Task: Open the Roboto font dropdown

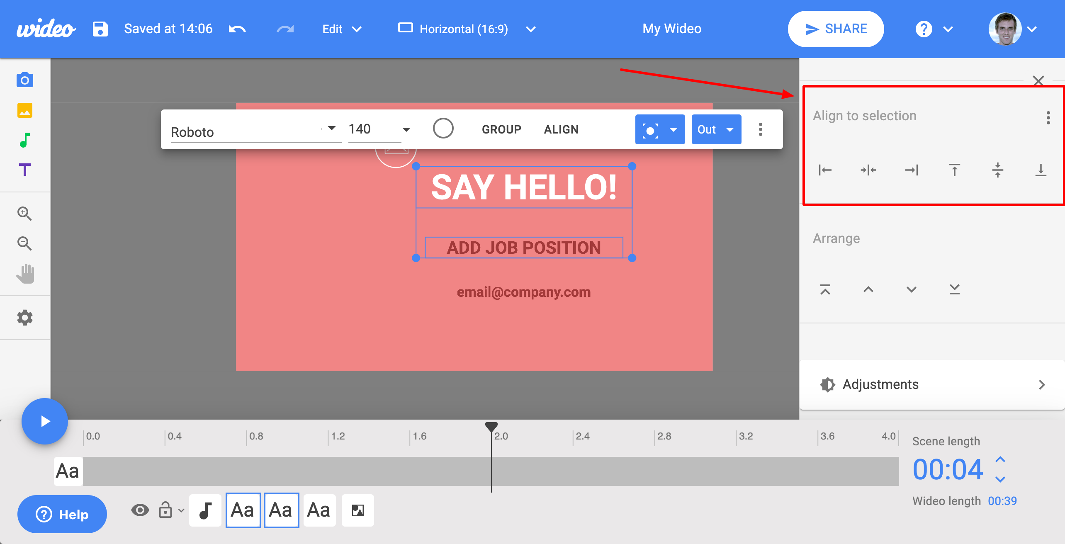Action: point(331,129)
